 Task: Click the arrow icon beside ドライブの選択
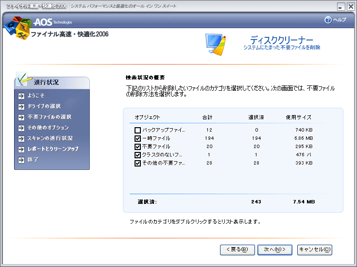click(x=21, y=106)
